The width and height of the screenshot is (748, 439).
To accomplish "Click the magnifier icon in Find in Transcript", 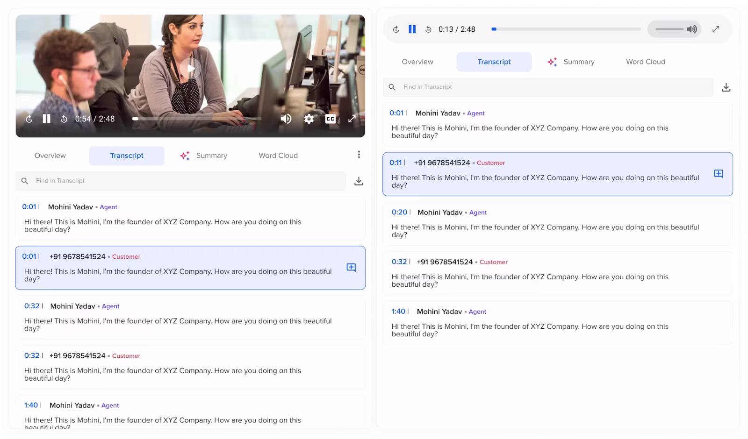I will [x=24, y=181].
